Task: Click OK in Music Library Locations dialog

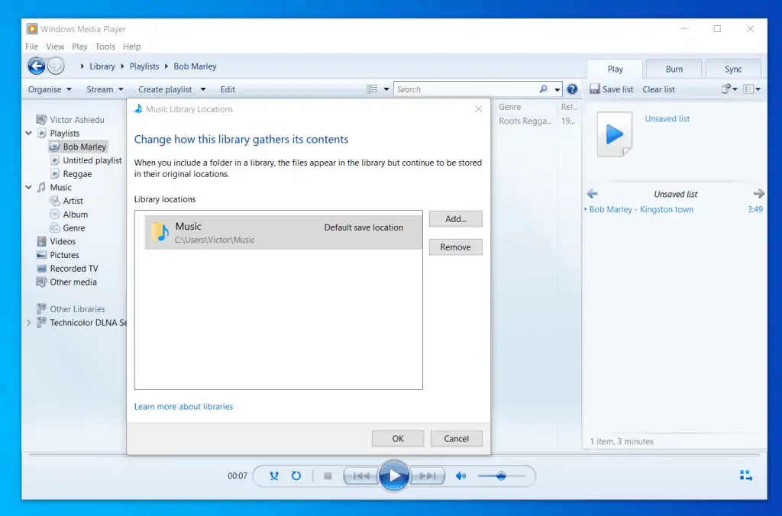Action: click(x=397, y=438)
